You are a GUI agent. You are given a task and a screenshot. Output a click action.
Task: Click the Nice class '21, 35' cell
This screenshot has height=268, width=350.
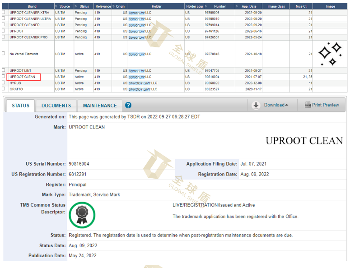(308, 77)
